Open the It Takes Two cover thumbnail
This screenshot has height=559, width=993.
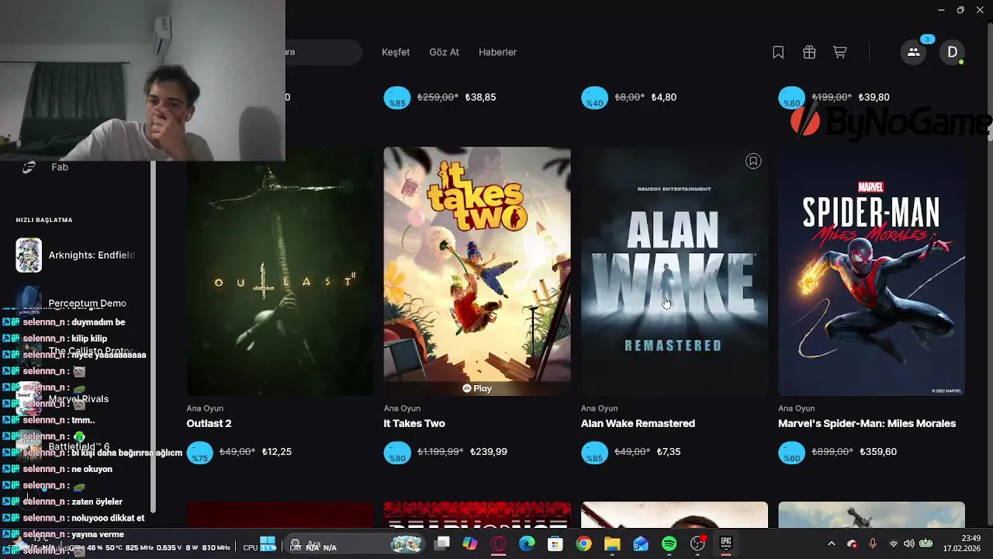click(x=477, y=272)
